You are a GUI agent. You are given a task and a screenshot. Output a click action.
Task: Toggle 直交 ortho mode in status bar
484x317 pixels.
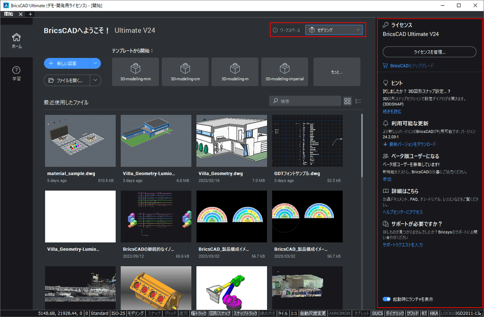(x=184, y=313)
